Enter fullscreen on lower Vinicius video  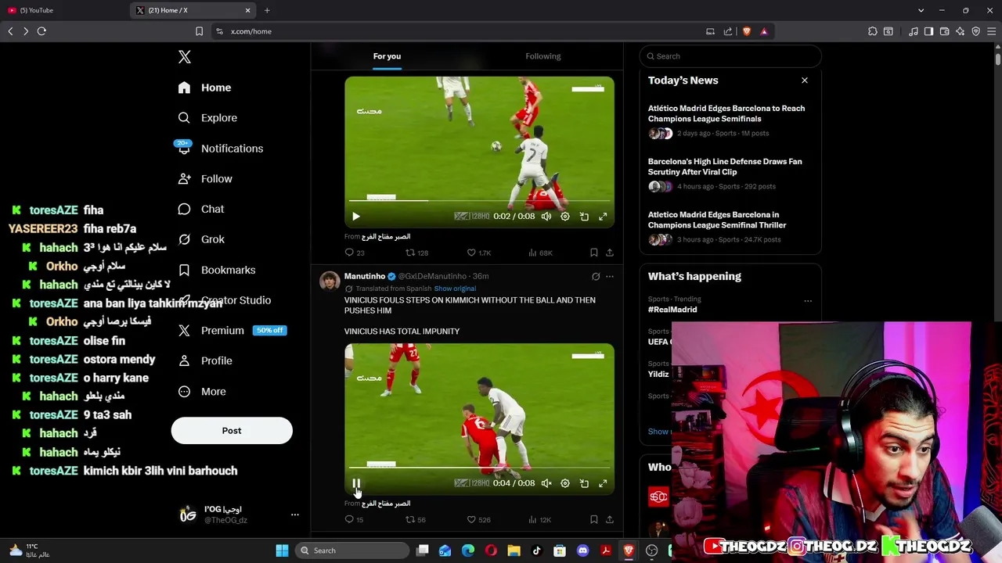tap(603, 483)
